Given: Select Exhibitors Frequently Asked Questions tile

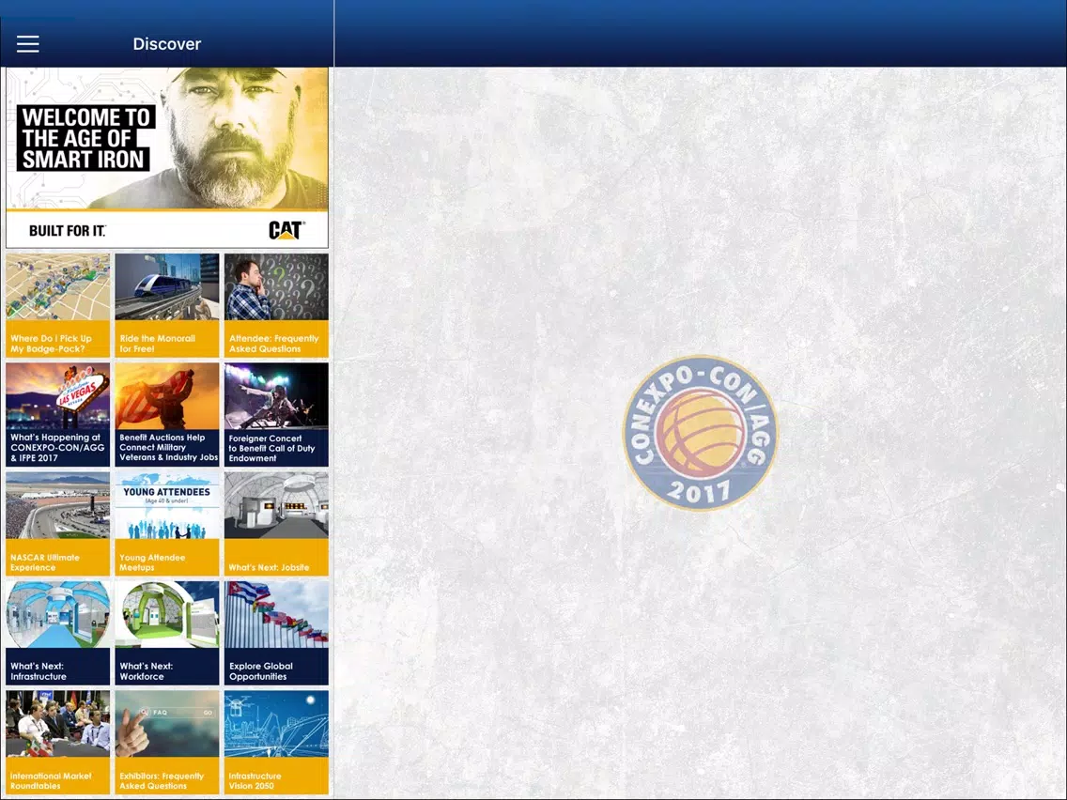Looking at the screenshot, I should pos(167,742).
